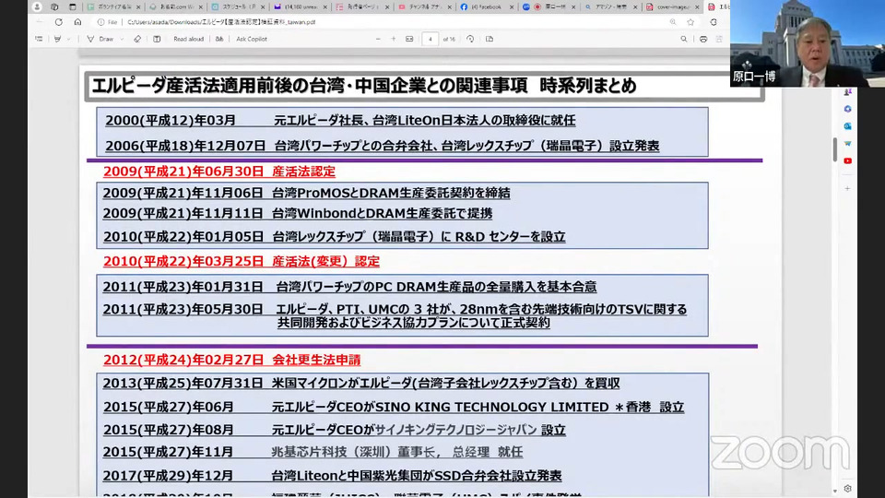Go to the browser home page
The width and height of the screenshot is (885, 498).
(x=77, y=22)
